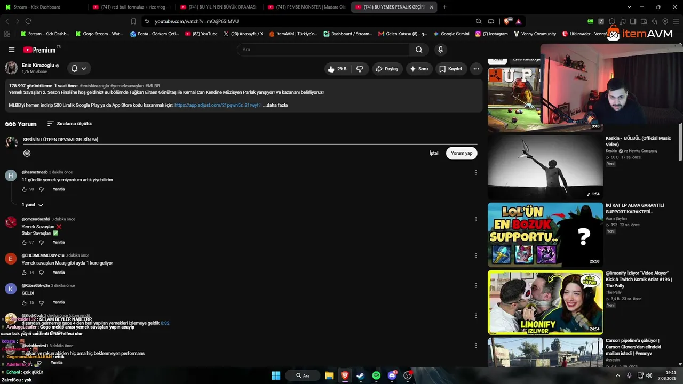
Task: Open Discord from the taskbar
Action: (x=392, y=375)
